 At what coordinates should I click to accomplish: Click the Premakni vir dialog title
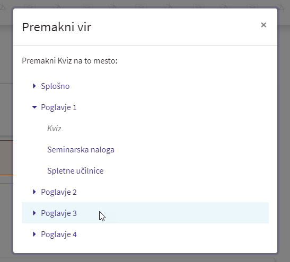[x=57, y=27]
